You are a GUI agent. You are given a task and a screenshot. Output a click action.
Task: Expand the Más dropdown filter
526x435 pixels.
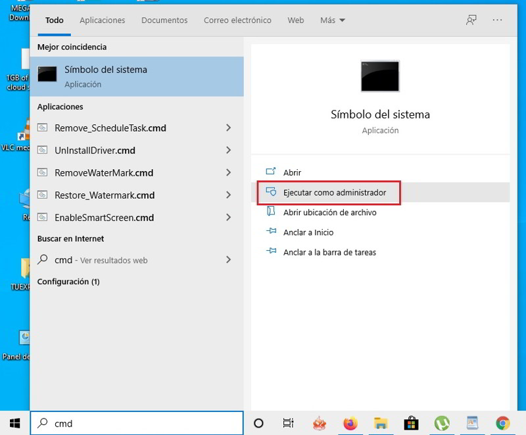(332, 20)
